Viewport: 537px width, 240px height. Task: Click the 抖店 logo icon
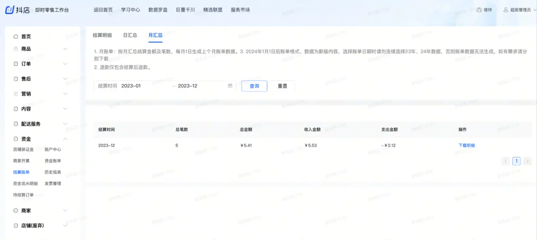click(x=10, y=10)
